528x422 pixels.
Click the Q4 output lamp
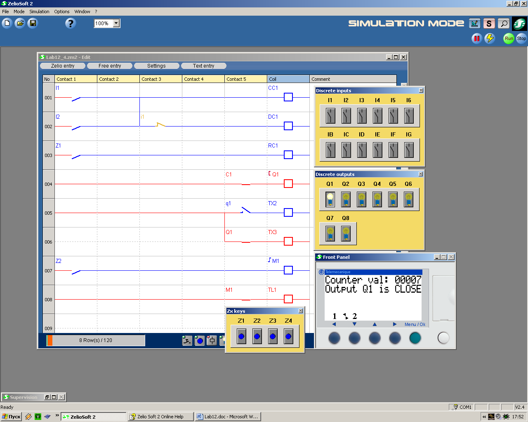point(377,199)
